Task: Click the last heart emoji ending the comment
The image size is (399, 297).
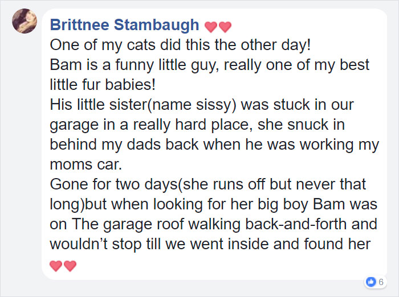Action: (70, 266)
